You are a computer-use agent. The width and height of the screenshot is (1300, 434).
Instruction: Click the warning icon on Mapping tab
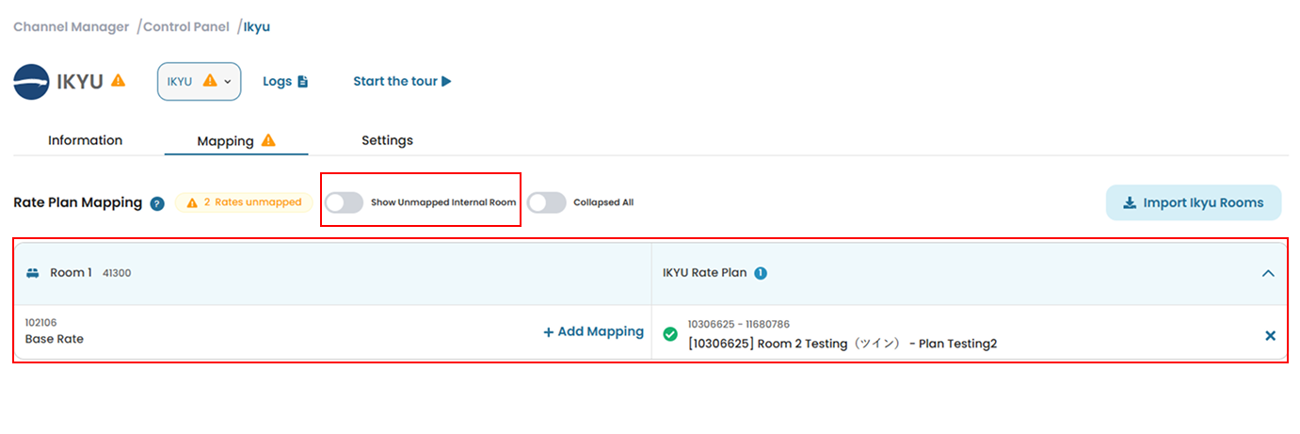pos(268,140)
